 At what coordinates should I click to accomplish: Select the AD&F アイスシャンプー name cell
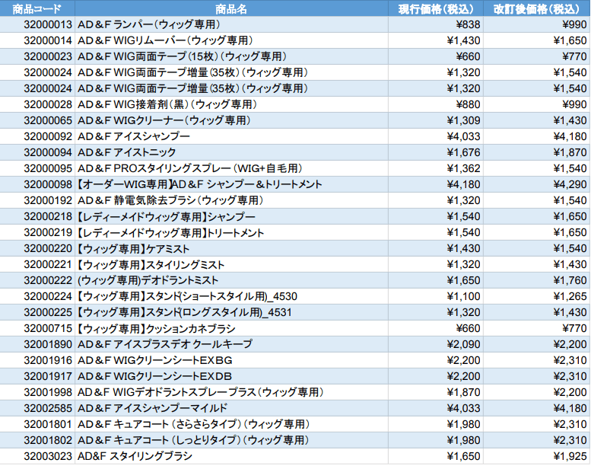pyautogui.click(x=231, y=136)
